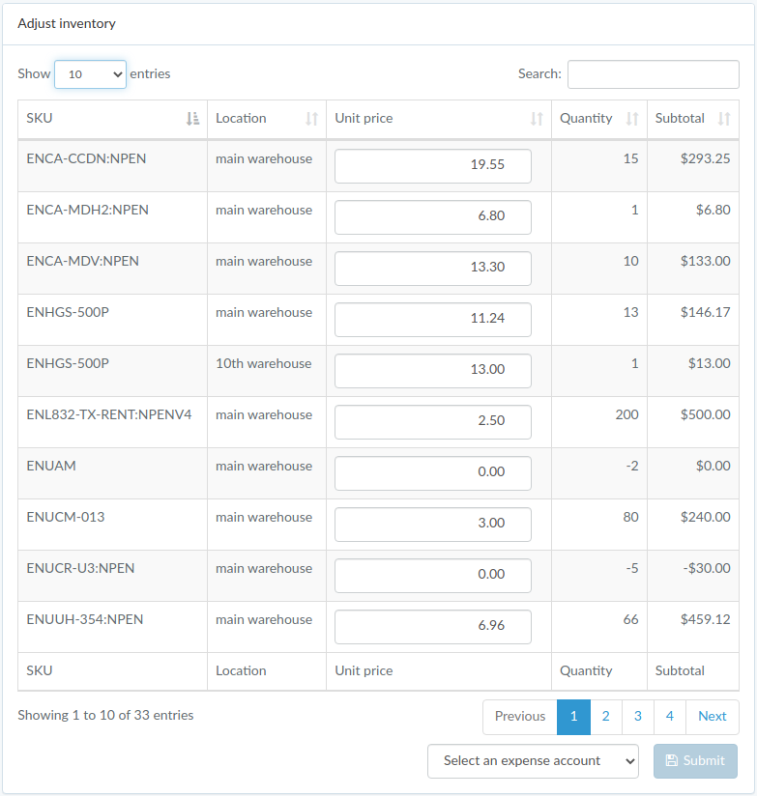Jump to page 3

(x=638, y=716)
